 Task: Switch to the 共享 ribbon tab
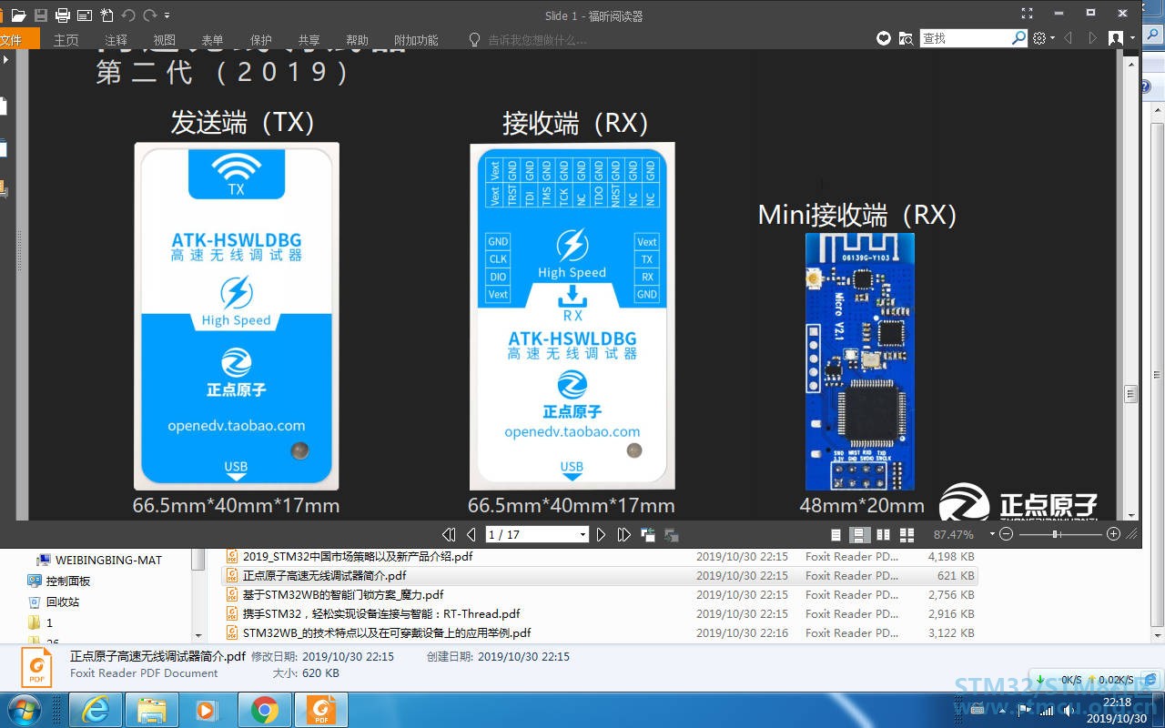coord(309,40)
